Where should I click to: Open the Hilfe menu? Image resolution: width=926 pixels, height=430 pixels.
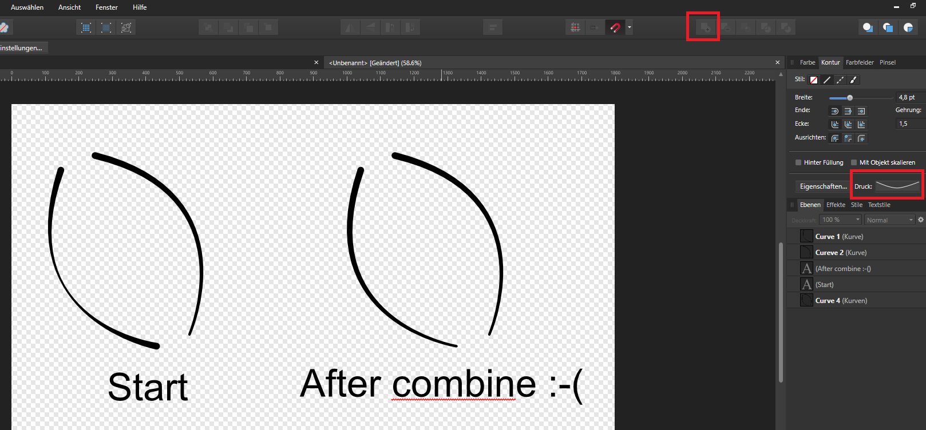(x=140, y=7)
